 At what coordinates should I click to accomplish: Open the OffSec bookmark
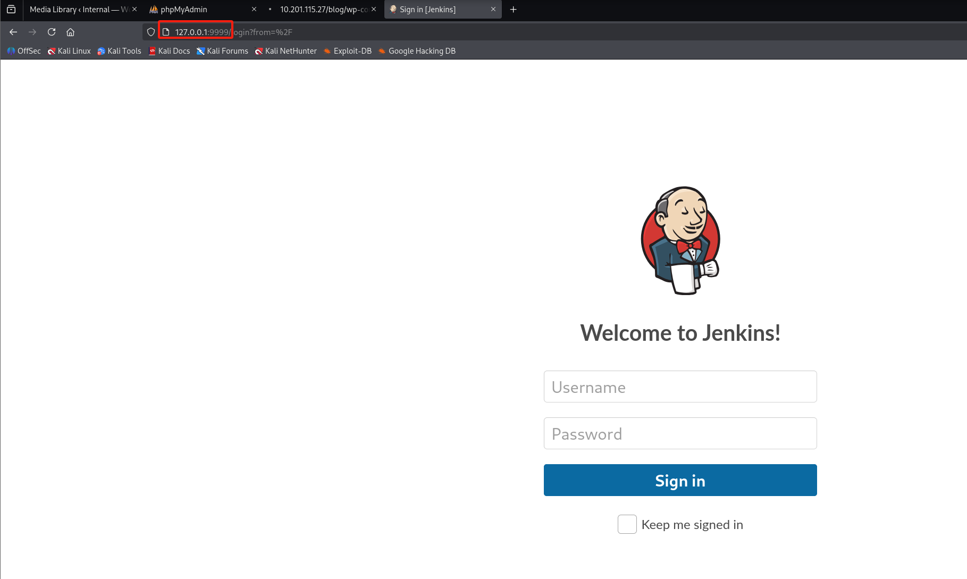click(x=24, y=51)
